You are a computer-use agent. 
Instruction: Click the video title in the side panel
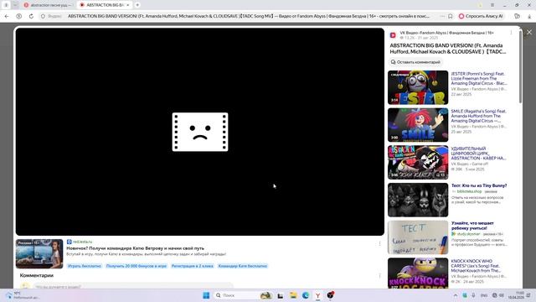[x=448, y=49]
